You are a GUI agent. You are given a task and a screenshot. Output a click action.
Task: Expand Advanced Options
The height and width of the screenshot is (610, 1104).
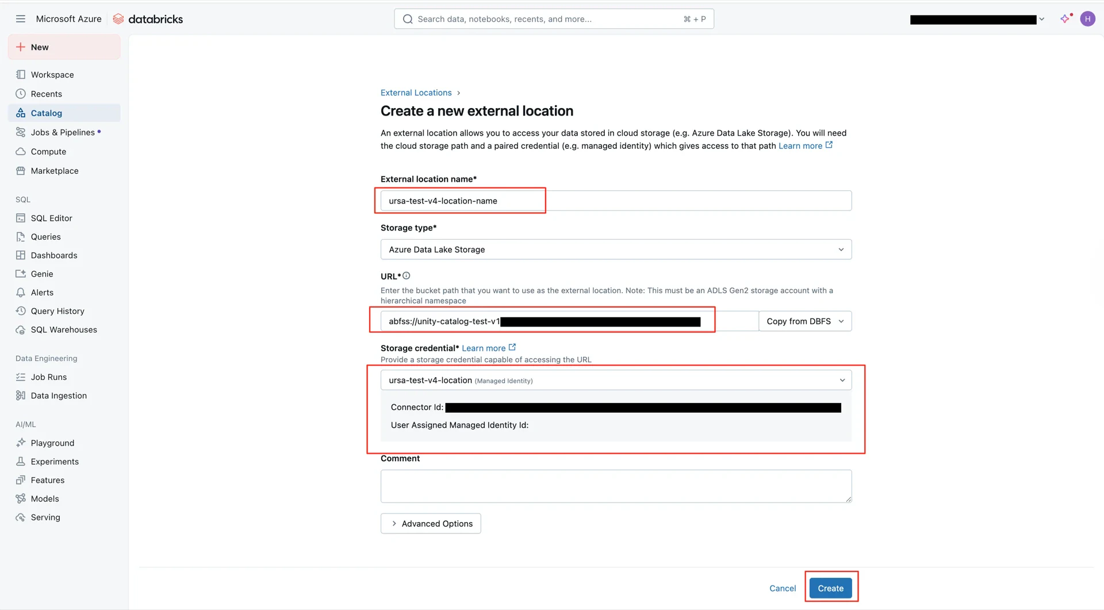point(431,524)
